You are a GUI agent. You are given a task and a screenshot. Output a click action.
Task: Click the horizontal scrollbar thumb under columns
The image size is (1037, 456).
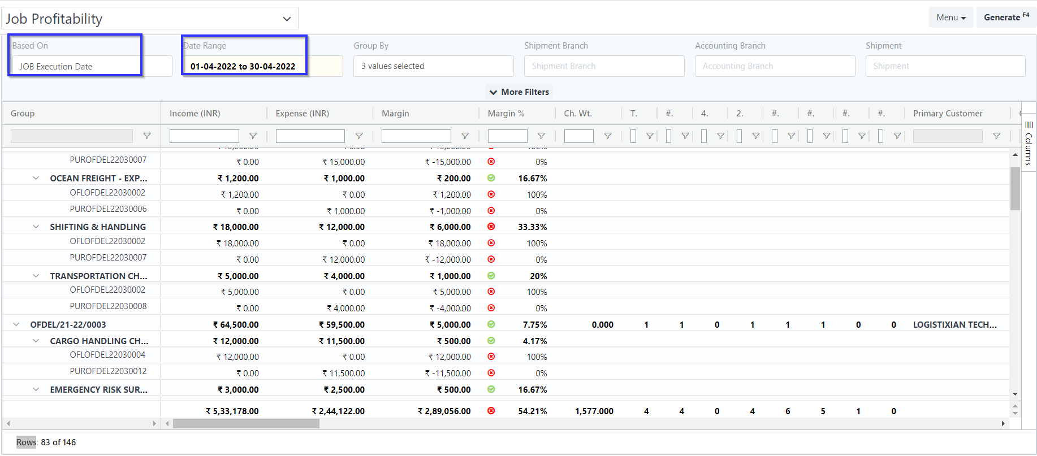(x=246, y=424)
